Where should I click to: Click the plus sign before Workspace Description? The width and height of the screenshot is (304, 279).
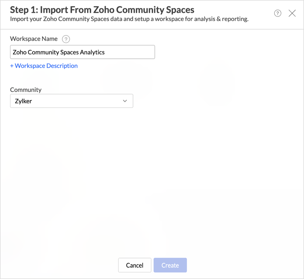tap(12, 66)
